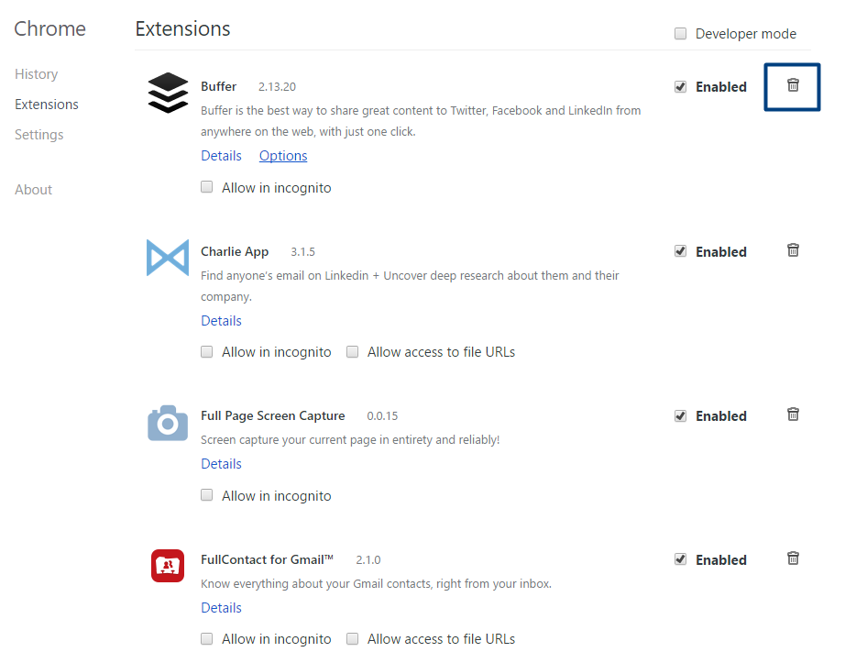Check Allow in incognito for FullContact
This screenshot has height=663, width=845.
[x=206, y=639]
